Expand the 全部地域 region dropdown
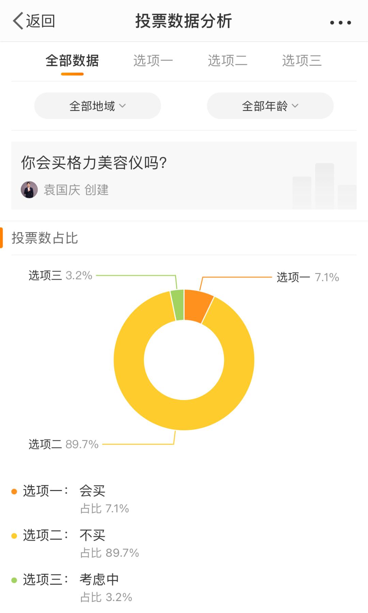 pyautogui.click(x=97, y=106)
